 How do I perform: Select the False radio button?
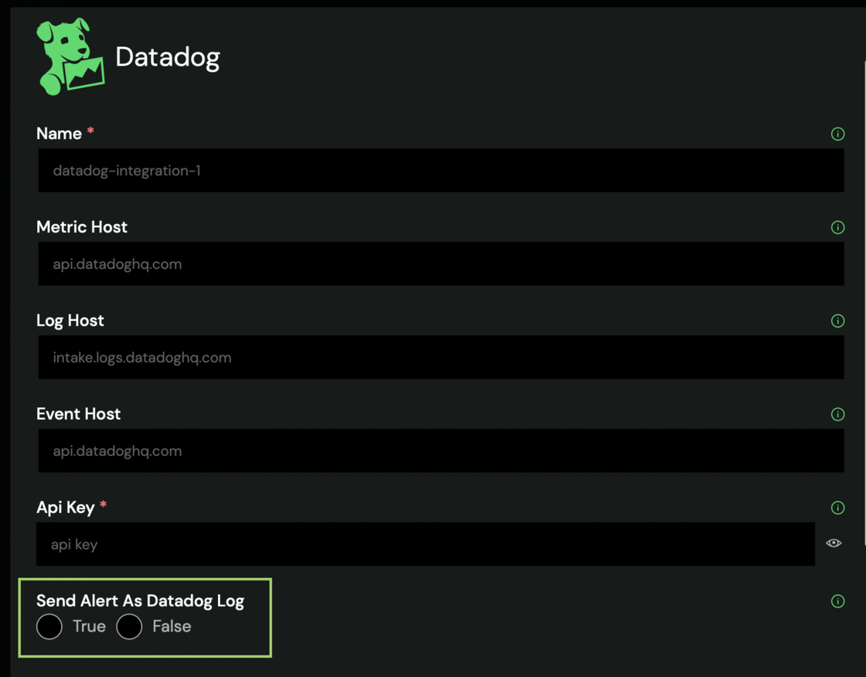(129, 626)
